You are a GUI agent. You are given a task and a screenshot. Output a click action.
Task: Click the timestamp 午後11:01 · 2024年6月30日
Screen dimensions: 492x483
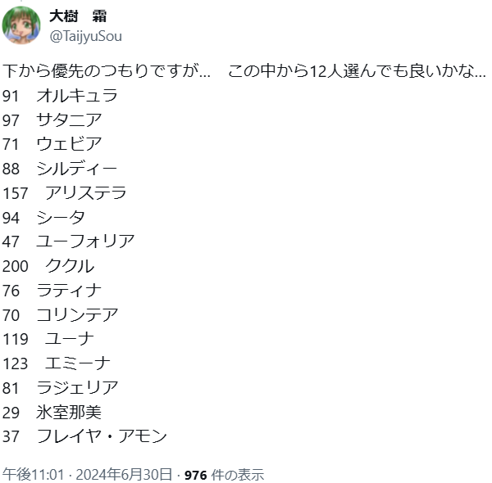coord(87,474)
